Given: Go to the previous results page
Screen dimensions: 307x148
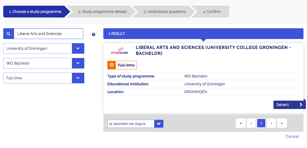Looking at the screenshot, I should pyautogui.click(x=251, y=123).
